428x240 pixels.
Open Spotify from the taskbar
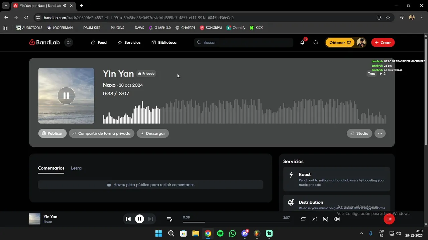220,233
